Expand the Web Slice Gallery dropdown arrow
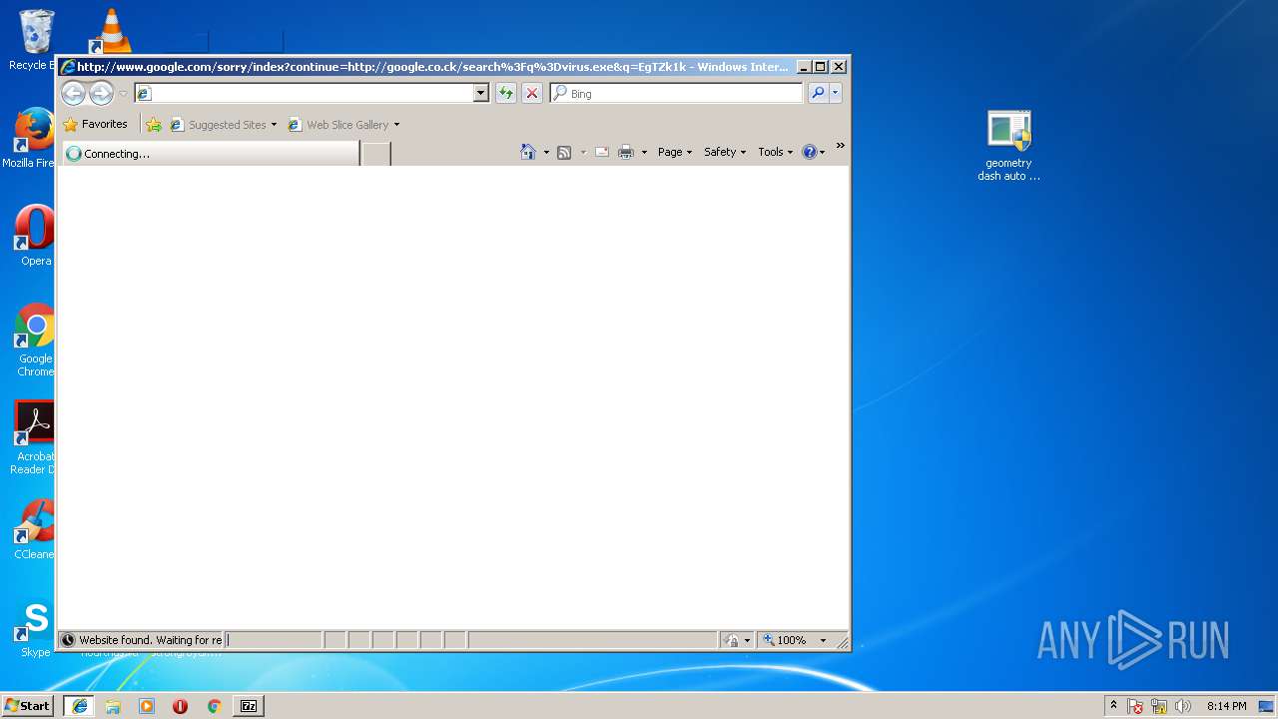 click(396, 125)
